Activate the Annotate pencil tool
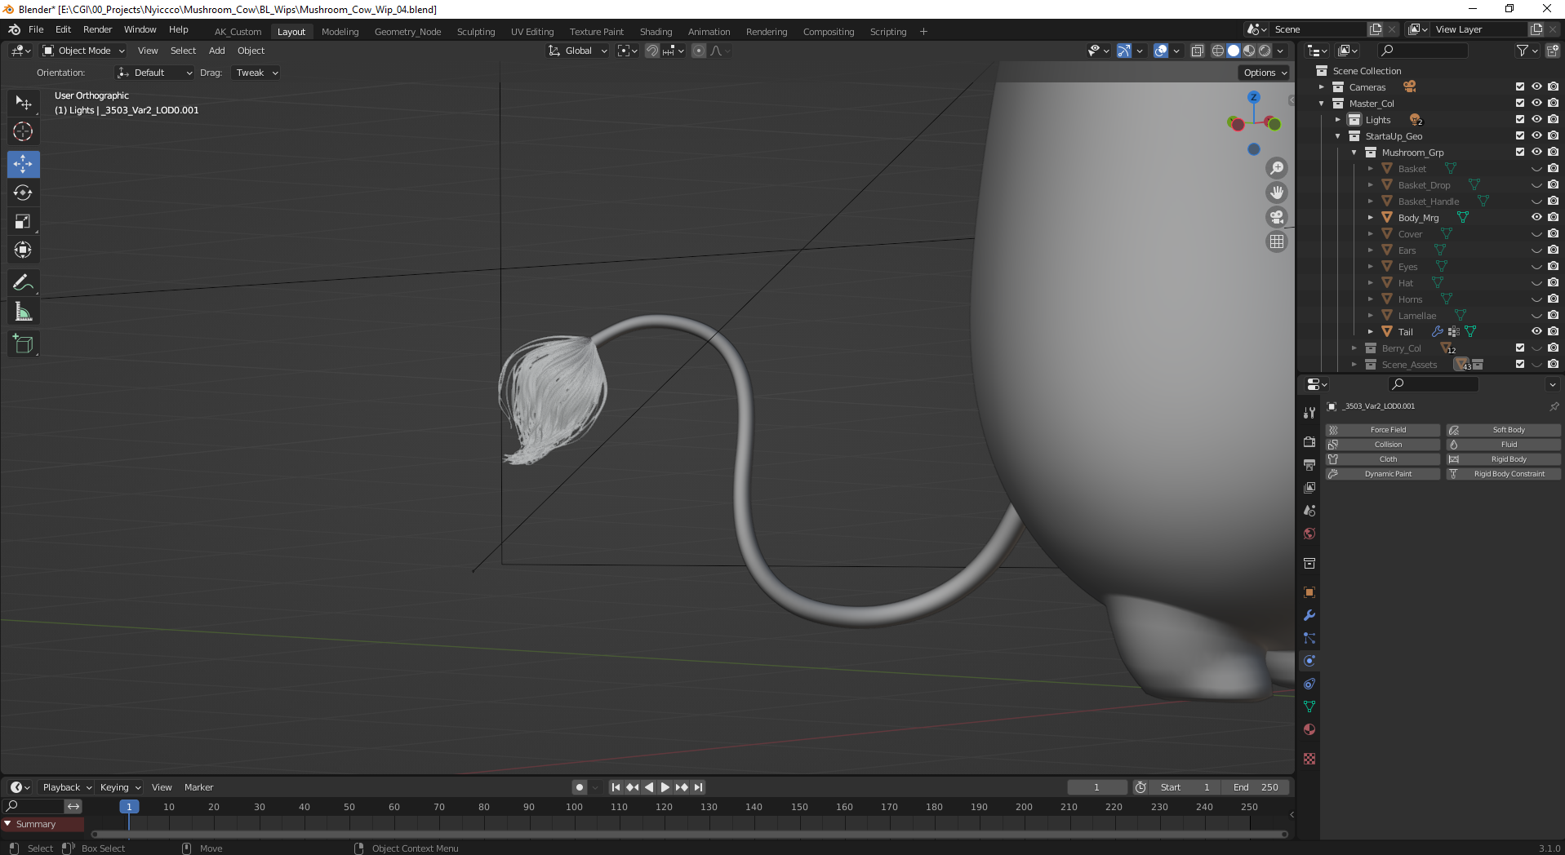 point(23,283)
